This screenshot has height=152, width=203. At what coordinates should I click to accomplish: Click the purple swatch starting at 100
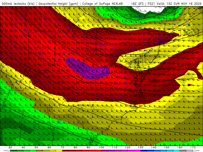pyautogui.click(x=105, y=150)
